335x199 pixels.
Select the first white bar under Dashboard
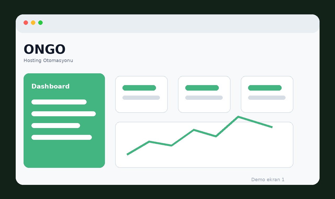coord(59,102)
